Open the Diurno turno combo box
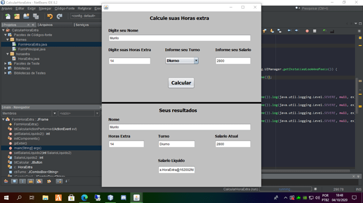 click(182, 61)
